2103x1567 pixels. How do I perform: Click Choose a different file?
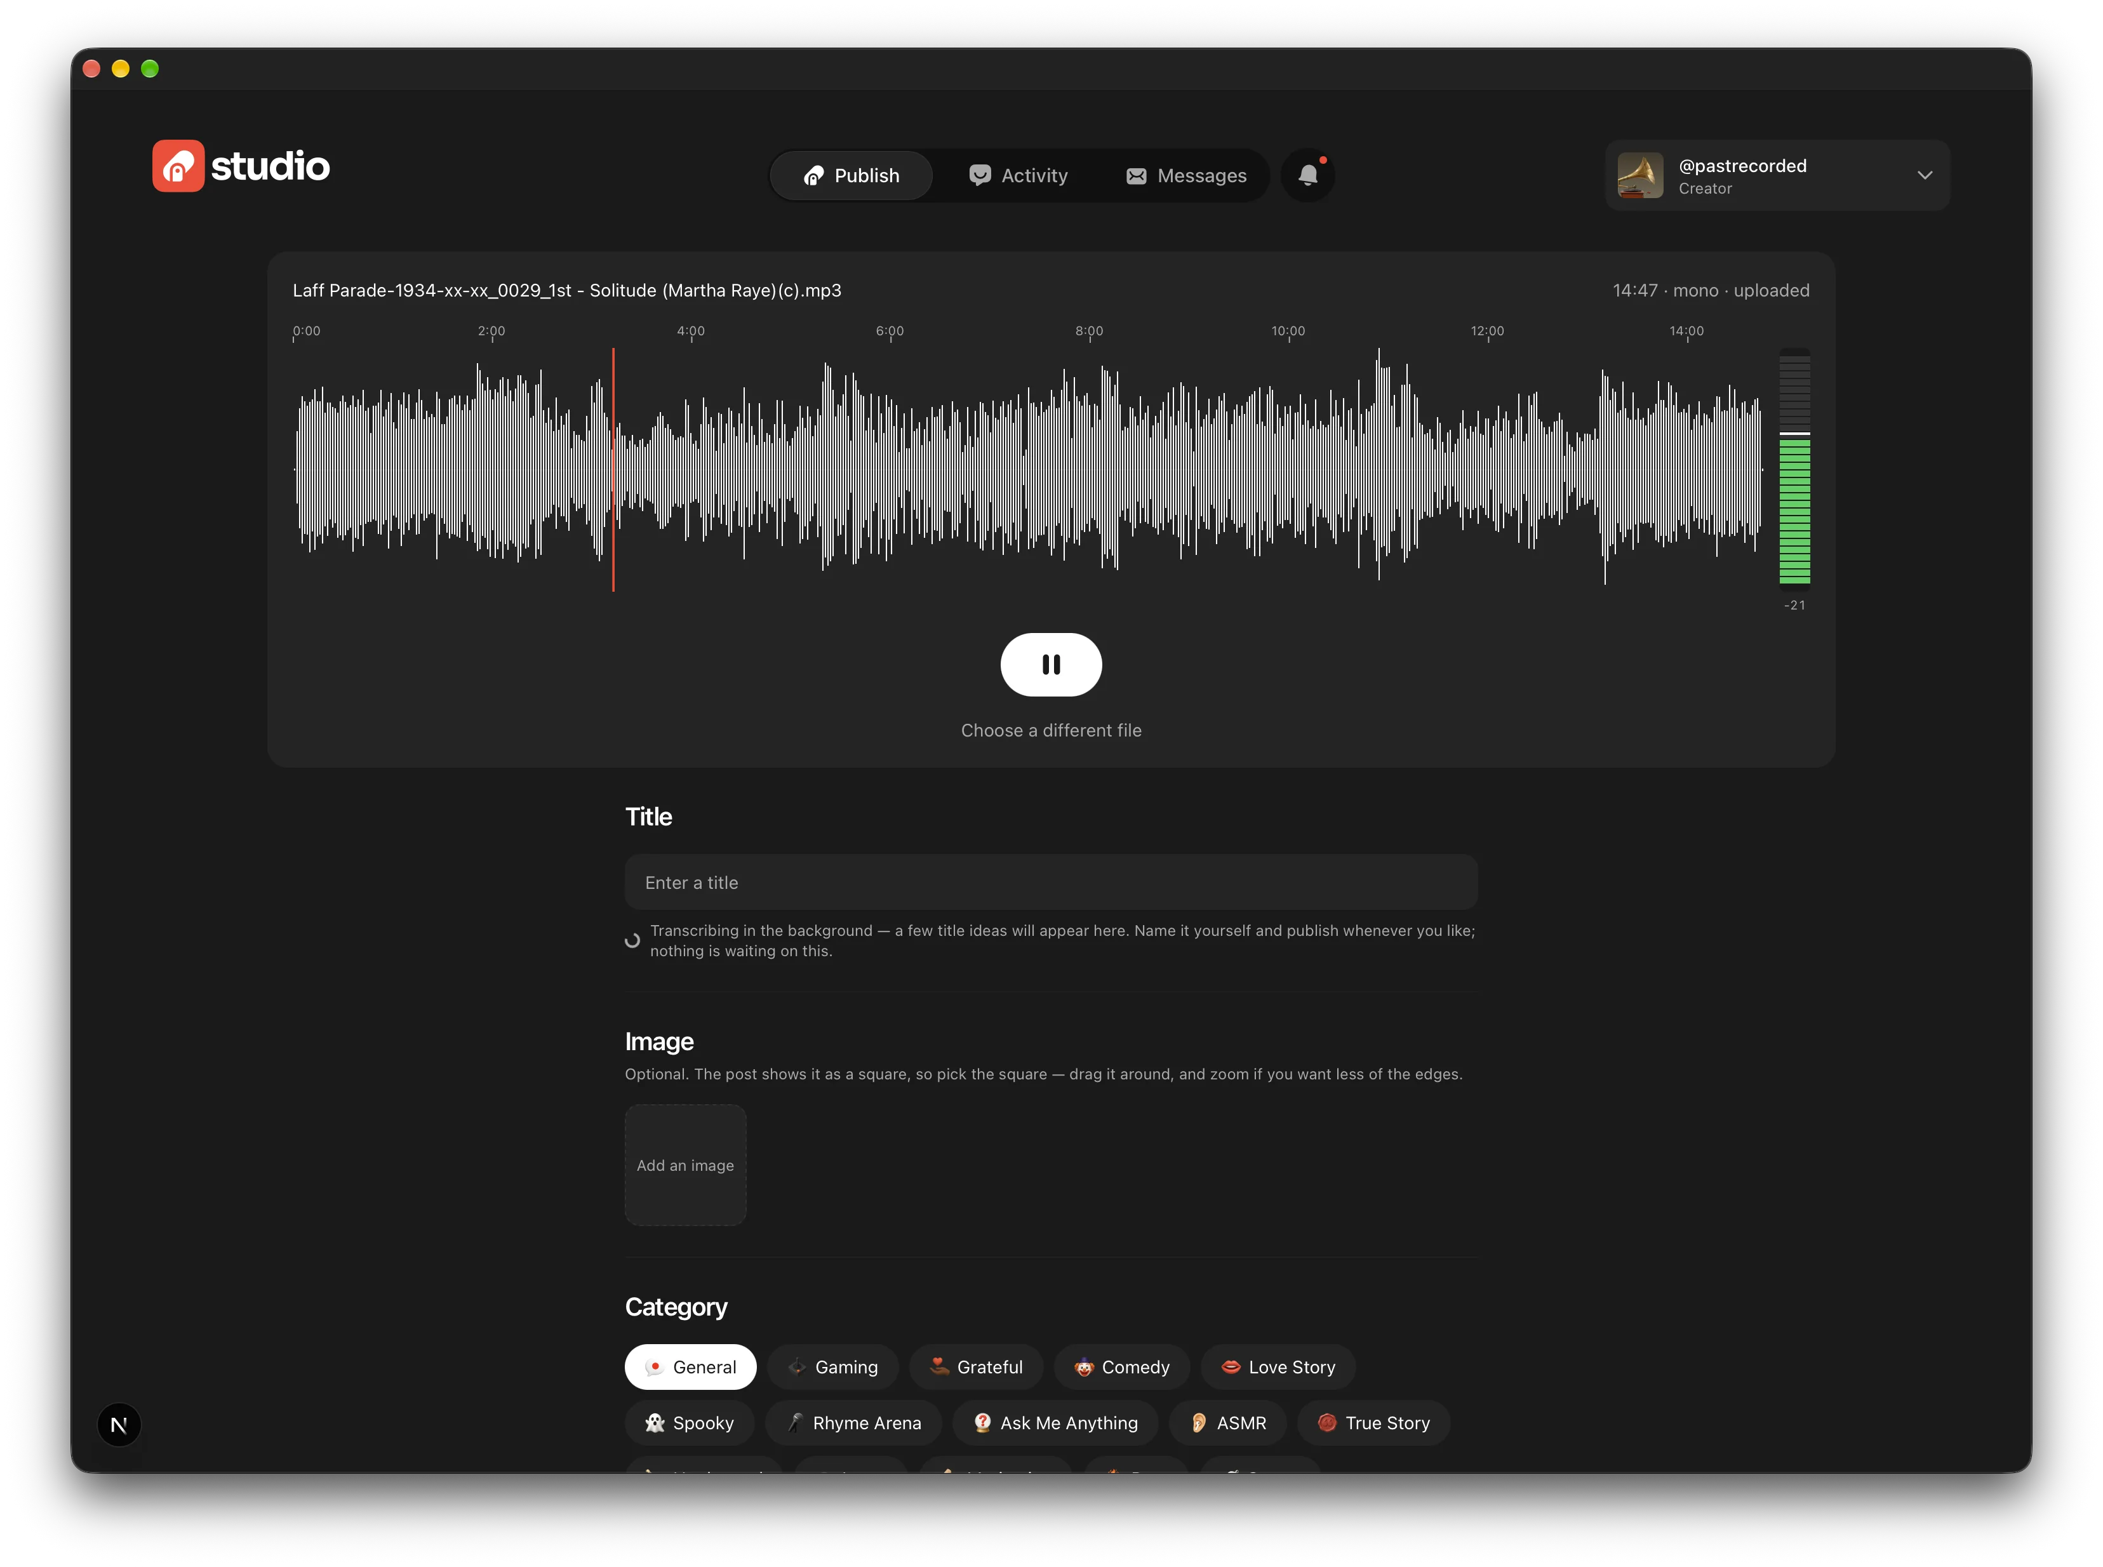click(x=1051, y=730)
